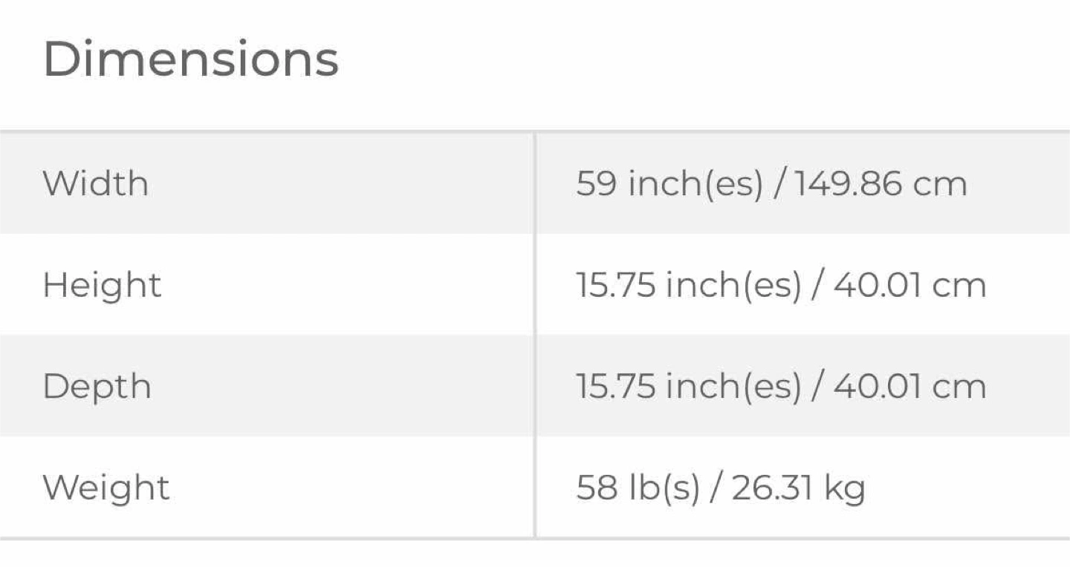Click the vertical column divider in the table
The image size is (1070, 567).
click(534, 335)
